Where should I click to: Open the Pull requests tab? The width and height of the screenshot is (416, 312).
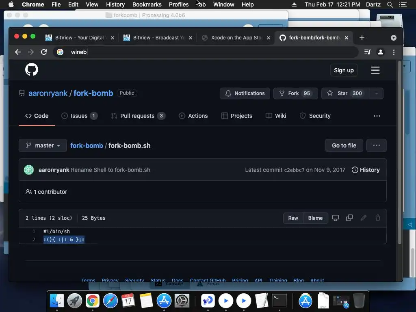point(138,116)
